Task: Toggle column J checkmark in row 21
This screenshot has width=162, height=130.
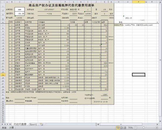Action: coord(93,66)
